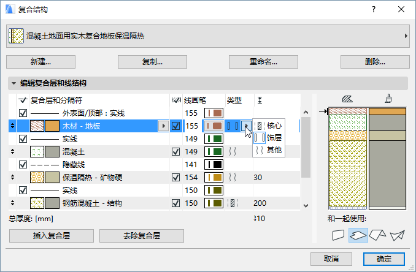
Task: Click thickness value 30 of 保温隔热
Action: (x=258, y=177)
